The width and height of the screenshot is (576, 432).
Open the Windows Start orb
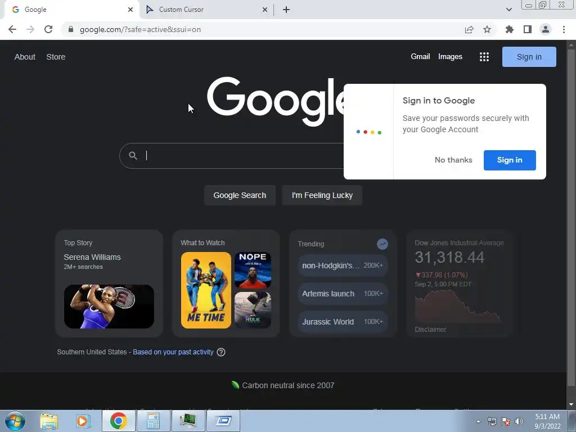15,421
